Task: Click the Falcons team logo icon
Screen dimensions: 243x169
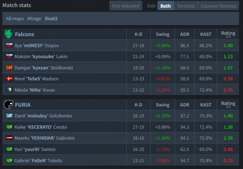Action: tap(8, 34)
